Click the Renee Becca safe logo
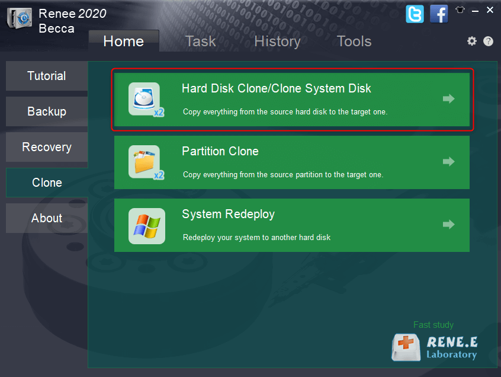Screen dimensions: 501x377 (19, 20)
